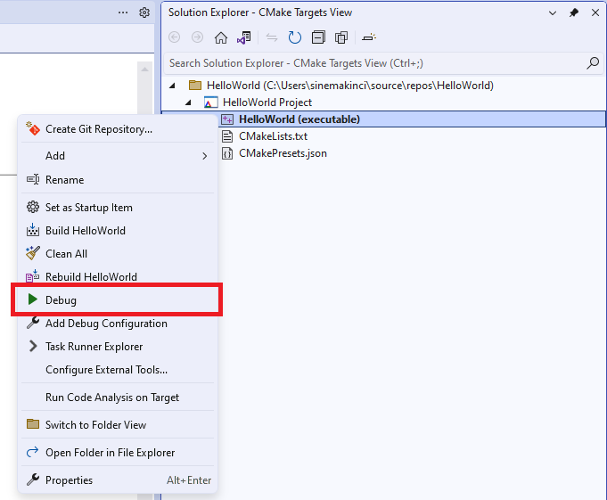Image resolution: width=607 pixels, height=500 pixels.
Task: Choose Run Code Analysis on Target
Action: click(x=118, y=398)
